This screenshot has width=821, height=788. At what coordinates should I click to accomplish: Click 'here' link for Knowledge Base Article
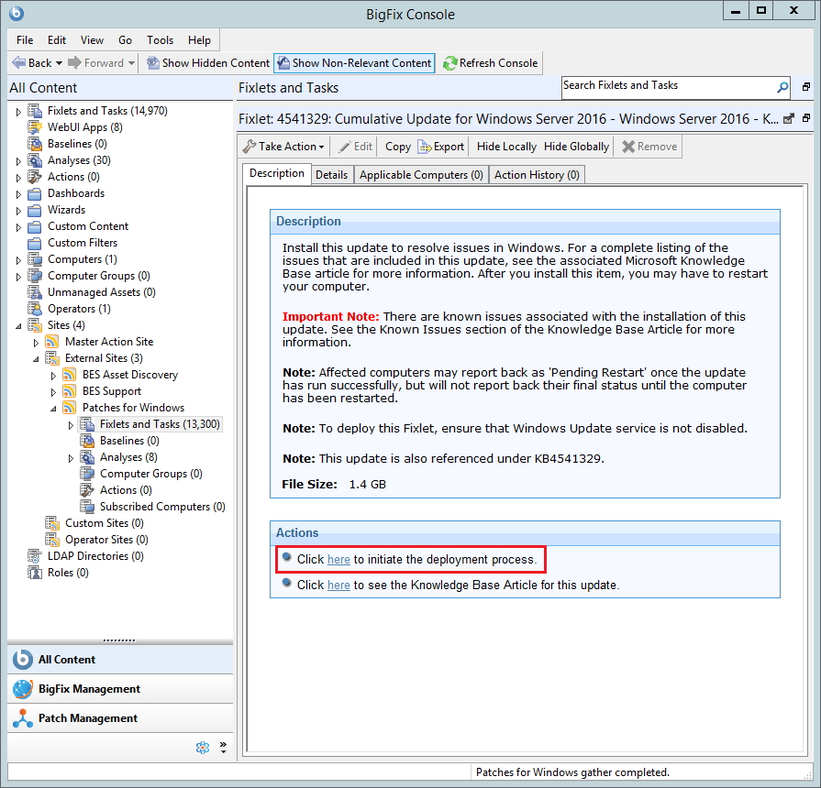pos(338,586)
